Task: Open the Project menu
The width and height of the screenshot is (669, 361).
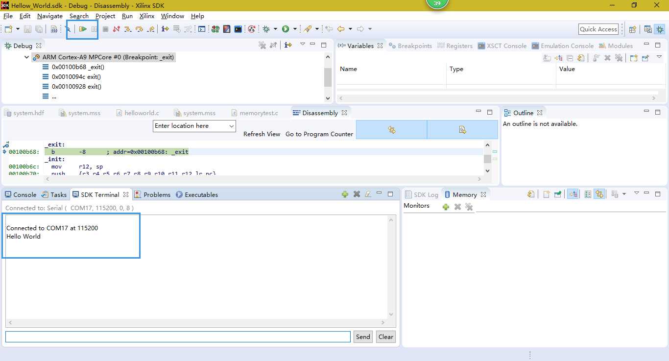Action: 105,16
